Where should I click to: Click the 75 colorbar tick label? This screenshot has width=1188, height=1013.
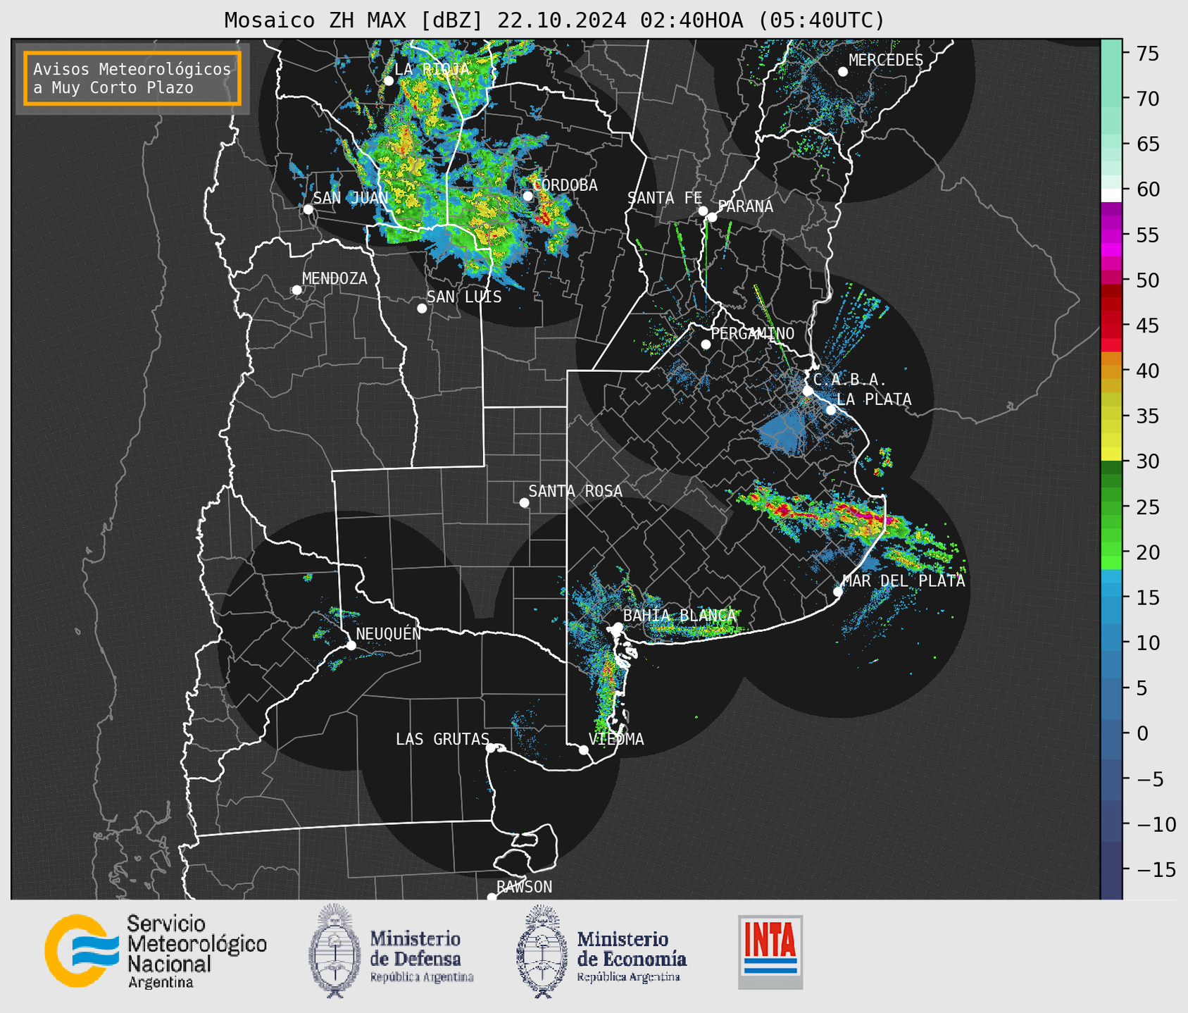pos(1146,54)
